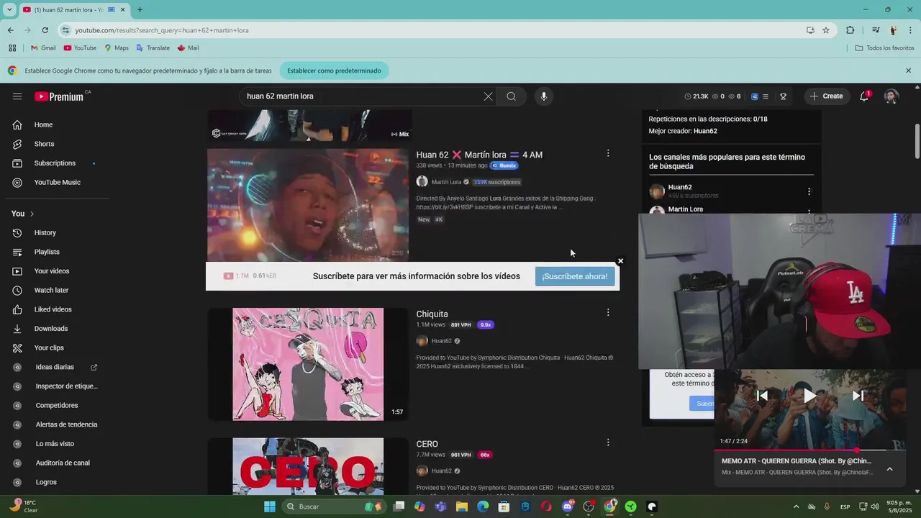Open Watch later in the sidebar
This screenshot has height=518, width=921.
pos(53,291)
